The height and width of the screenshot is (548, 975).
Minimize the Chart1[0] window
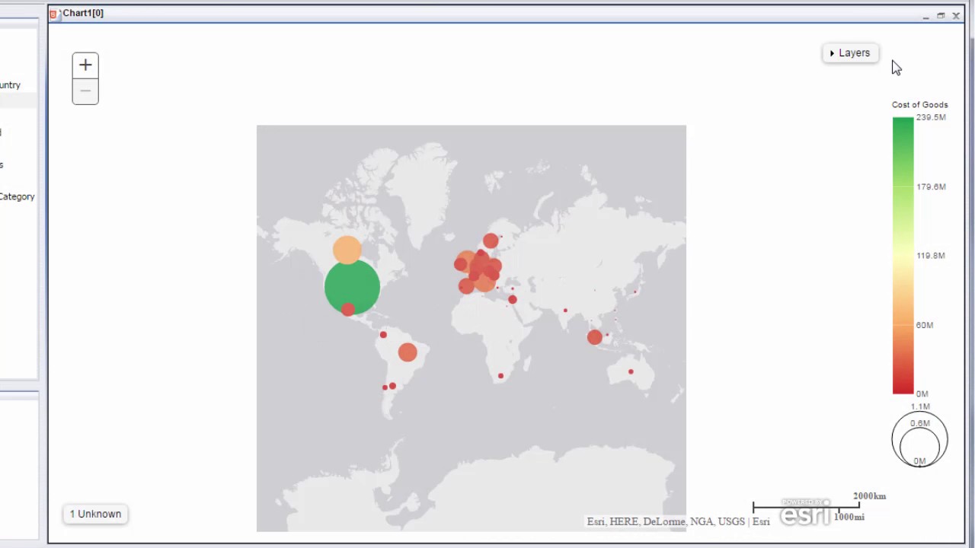(925, 16)
